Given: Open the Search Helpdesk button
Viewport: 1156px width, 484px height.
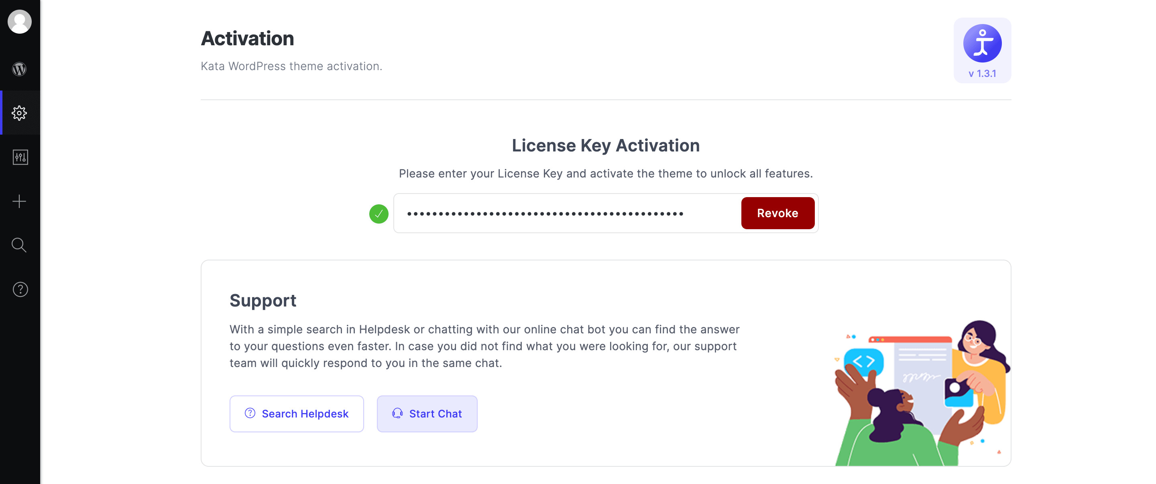Looking at the screenshot, I should [297, 413].
